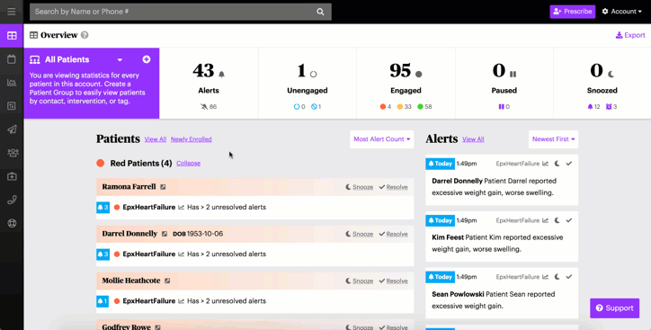Click the paused count 0 indicator

click(x=504, y=107)
